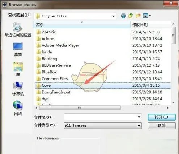Click the Baofeng folder name
Image resolution: width=179 pixels, height=154 pixels.
click(50, 59)
